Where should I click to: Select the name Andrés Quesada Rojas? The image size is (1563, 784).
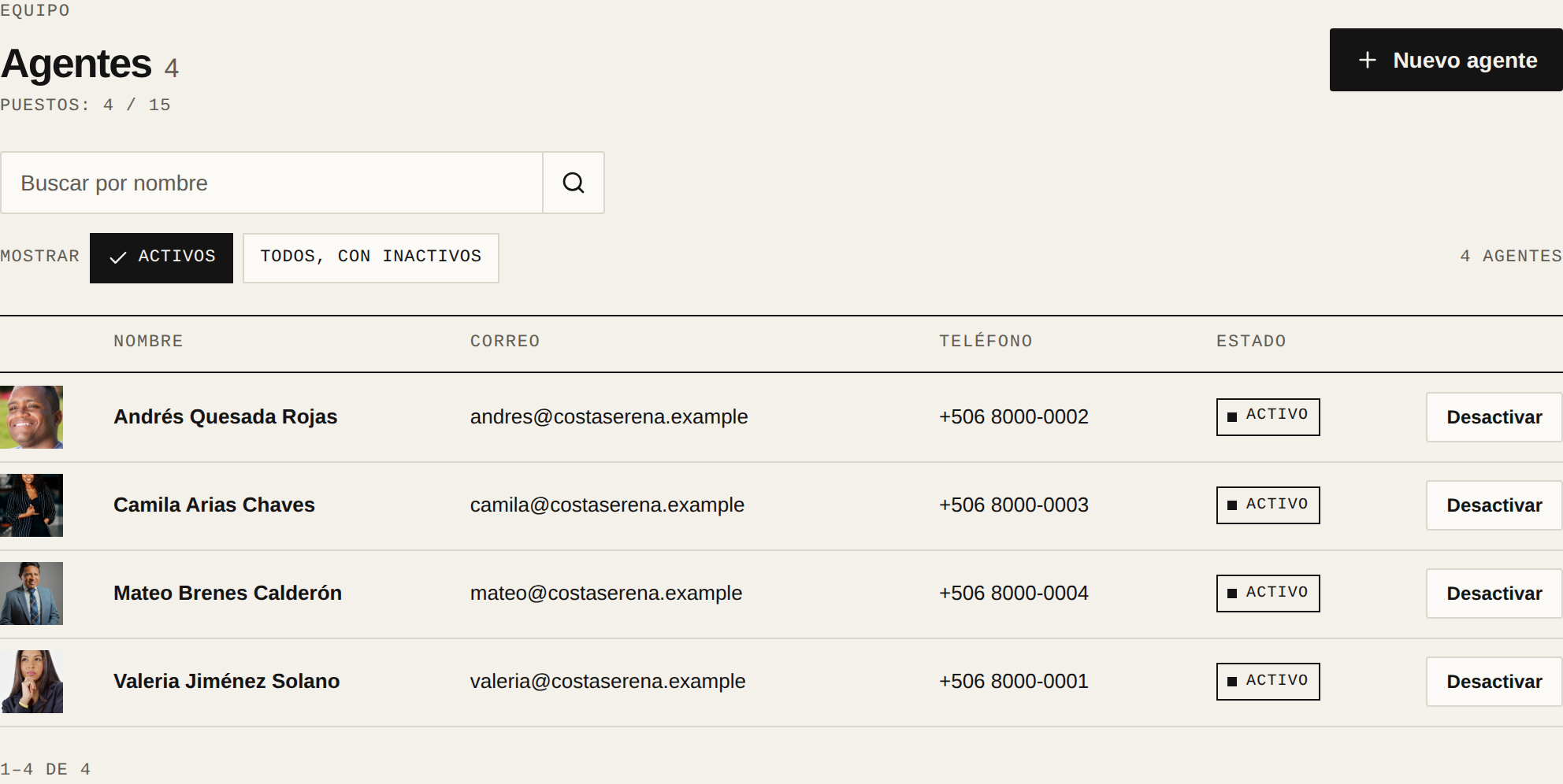pyautogui.click(x=225, y=416)
